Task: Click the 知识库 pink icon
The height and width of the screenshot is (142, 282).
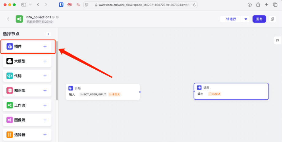Action: coord(10,90)
